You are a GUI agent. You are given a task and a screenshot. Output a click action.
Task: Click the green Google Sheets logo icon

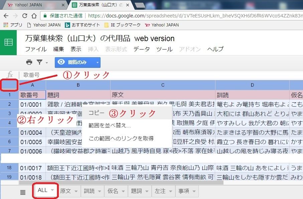(x=8, y=42)
